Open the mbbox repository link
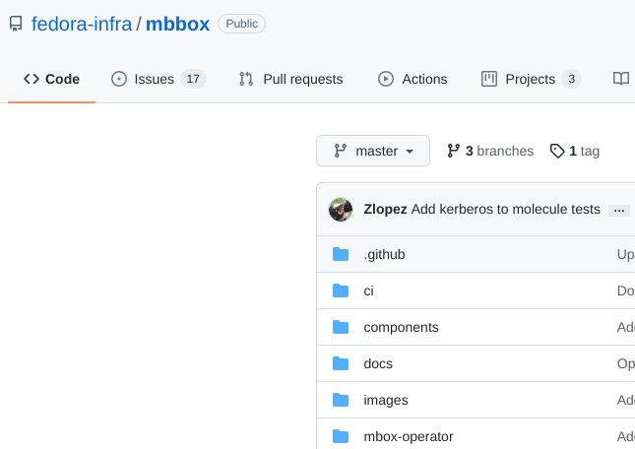 [178, 24]
